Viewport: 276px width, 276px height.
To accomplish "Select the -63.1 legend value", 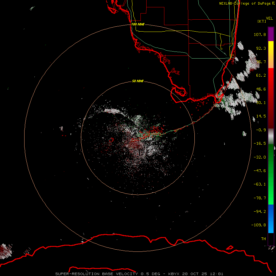I will pos(260,184).
